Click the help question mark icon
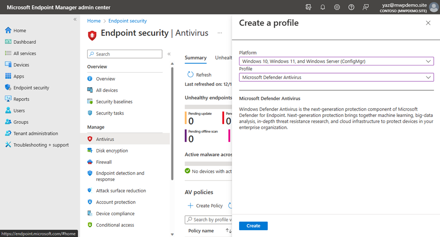The width and height of the screenshot is (440, 237). 352,7
